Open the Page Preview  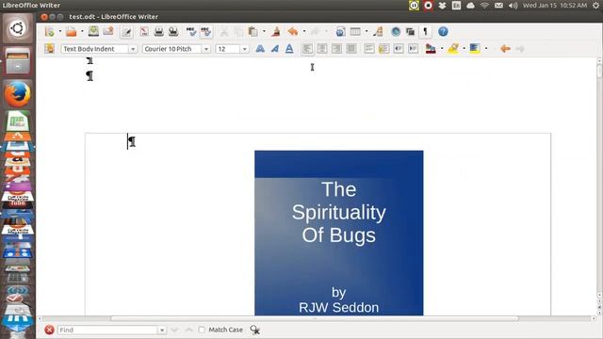[x=173, y=31]
